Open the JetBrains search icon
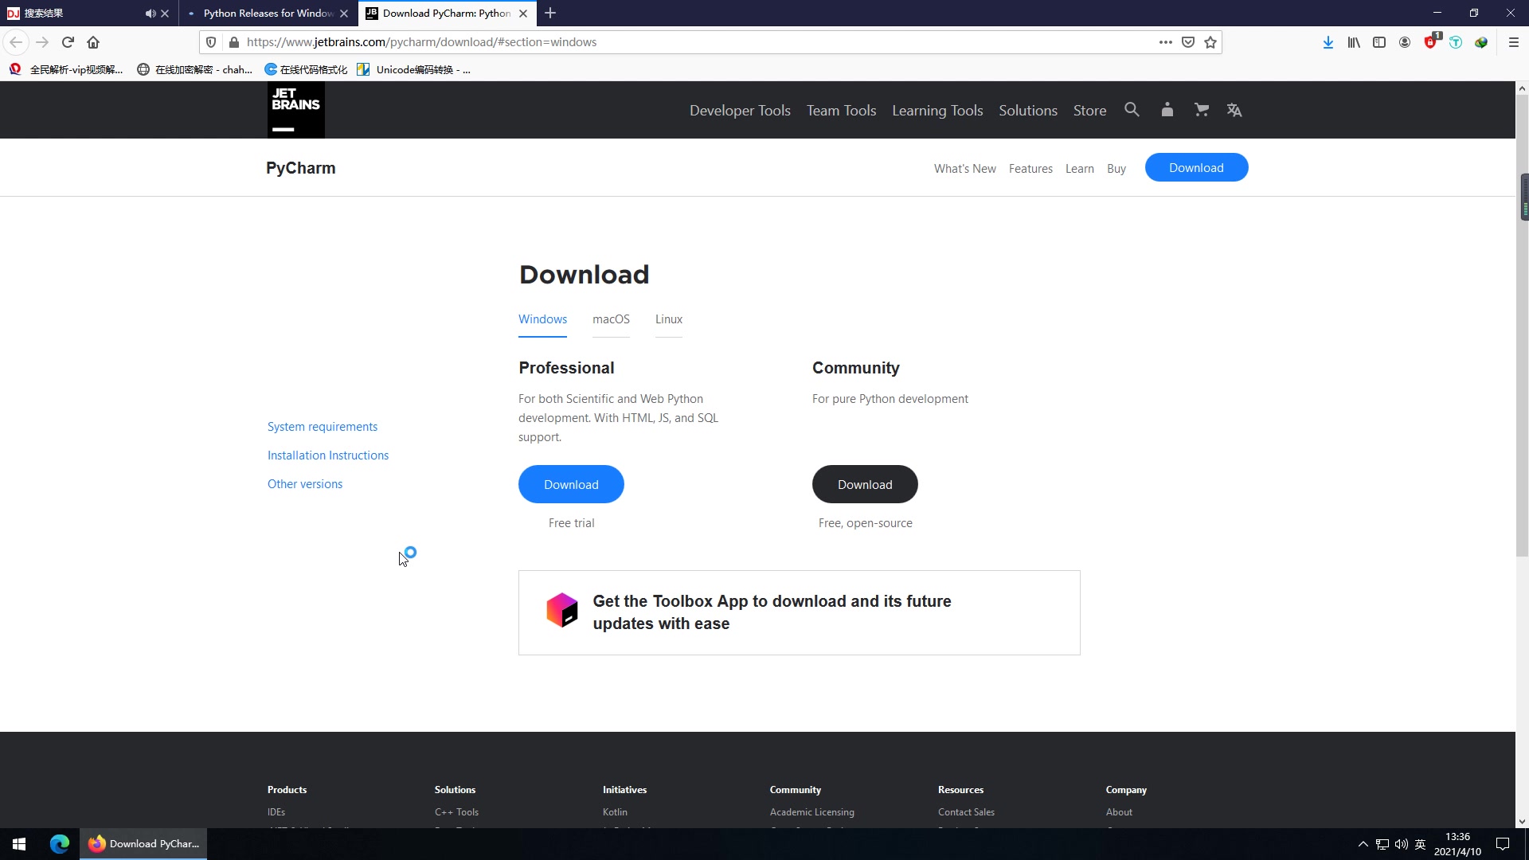The height and width of the screenshot is (860, 1529). tap(1132, 110)
